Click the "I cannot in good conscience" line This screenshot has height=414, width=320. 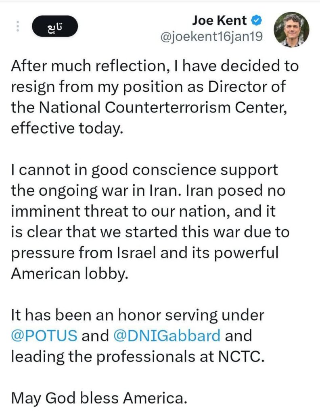[x=144, y=170]
